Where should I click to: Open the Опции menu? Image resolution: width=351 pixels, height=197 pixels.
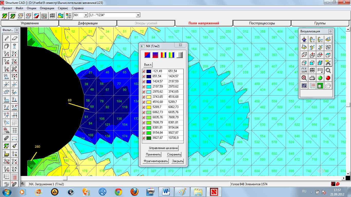[x=31, y=8]
